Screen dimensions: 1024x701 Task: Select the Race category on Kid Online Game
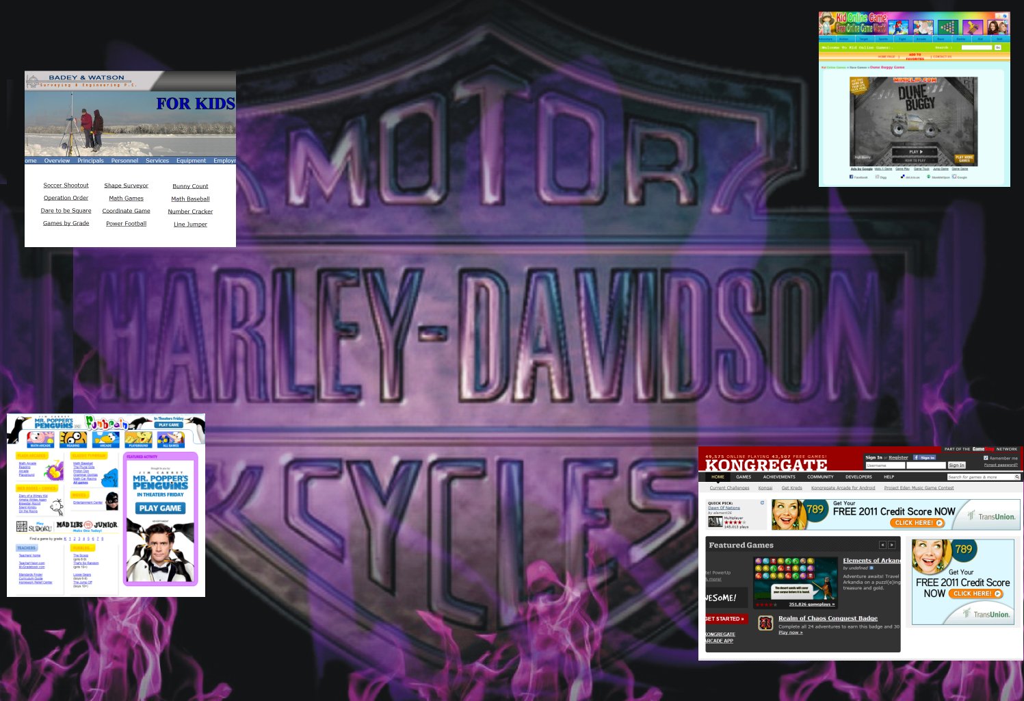[941, 39]
